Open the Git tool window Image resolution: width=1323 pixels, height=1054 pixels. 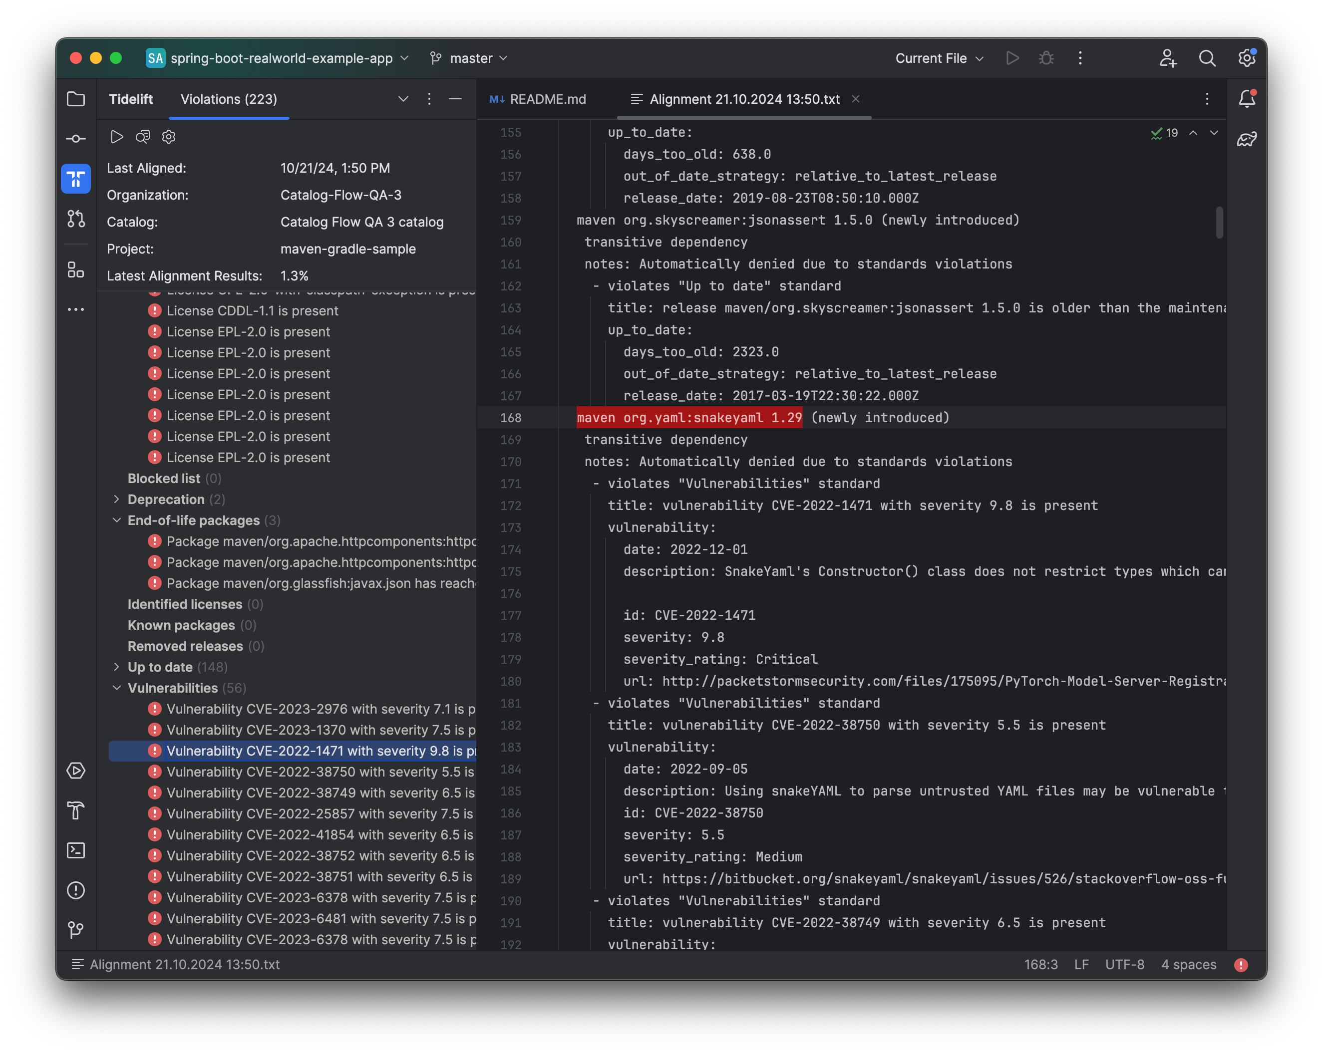click(75, 930)
